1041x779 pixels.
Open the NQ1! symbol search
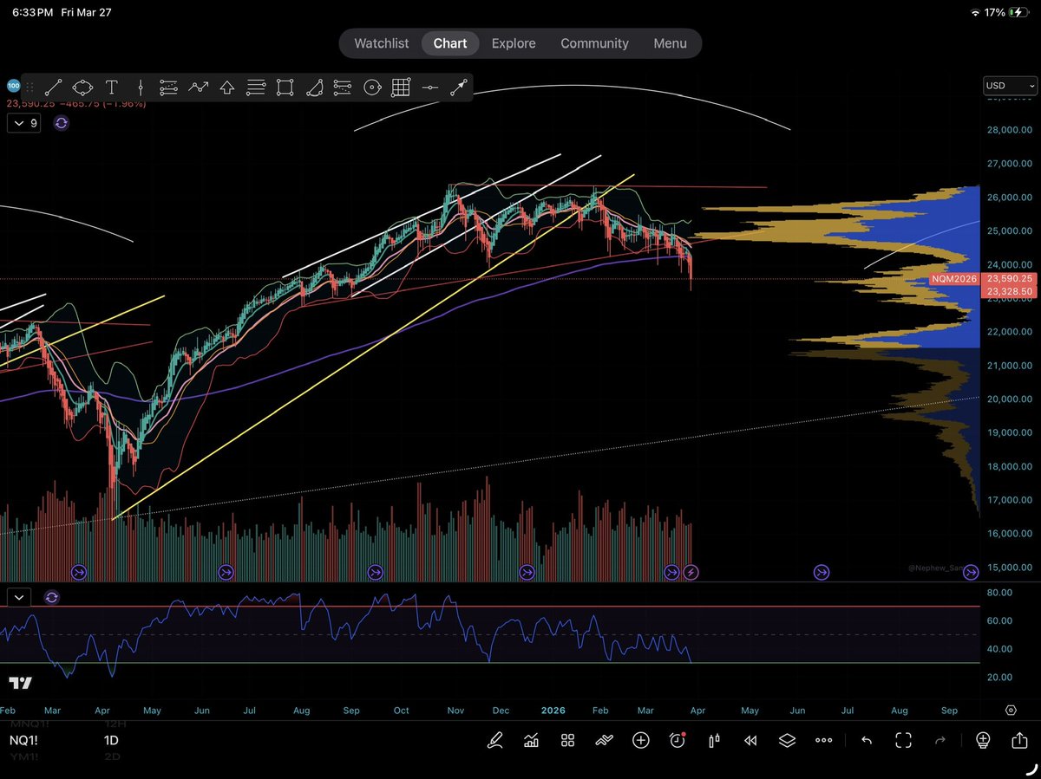point(23,740)
